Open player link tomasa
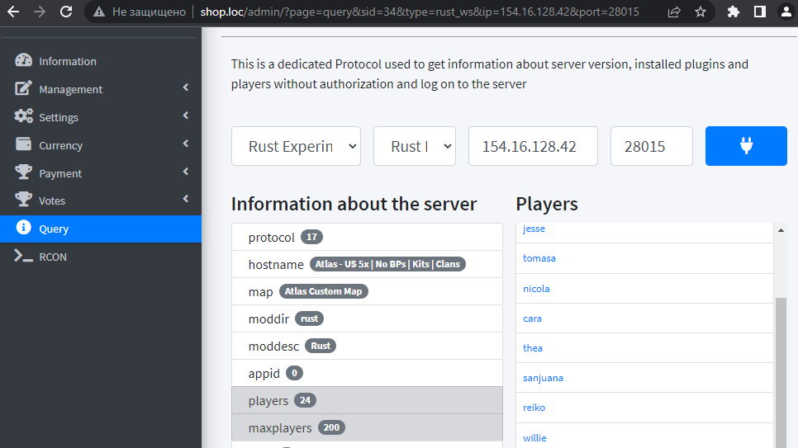This screenshot has height=448, width=798. point(539,258)
